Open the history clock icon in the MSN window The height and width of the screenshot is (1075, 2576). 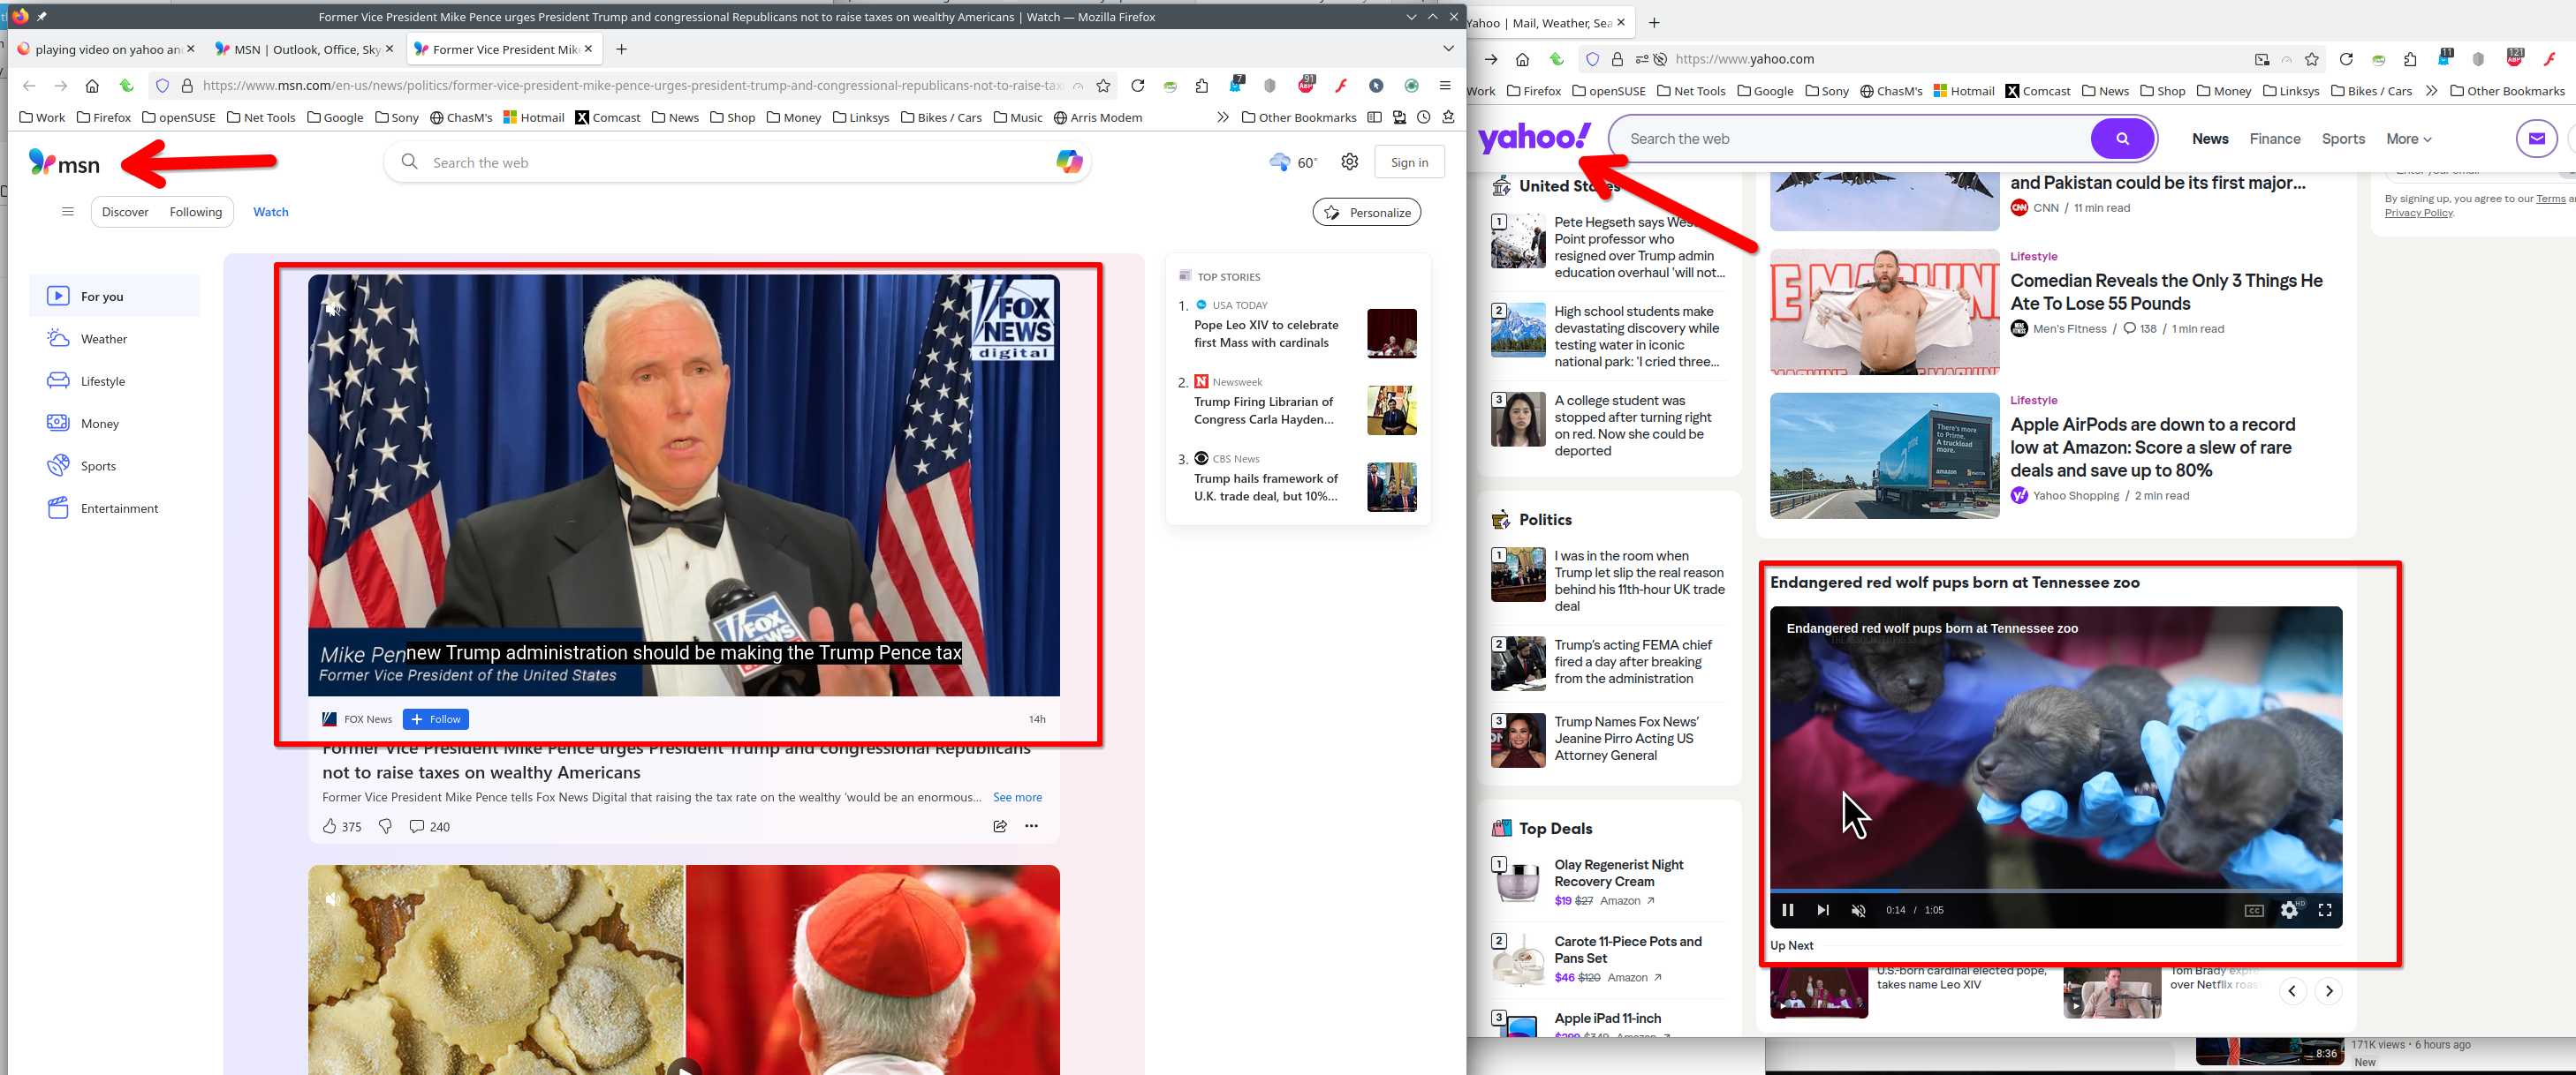(x=1423, y=117)
